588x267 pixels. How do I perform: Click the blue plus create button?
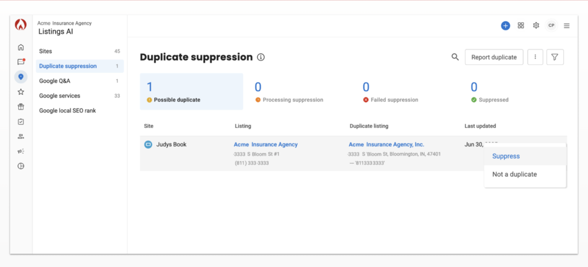505,25
